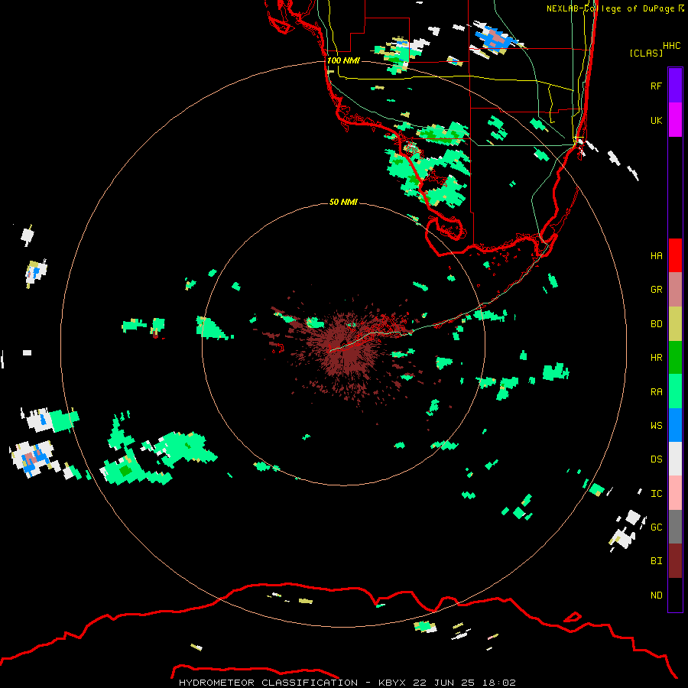
Task: Click the 50 NMI range ring label
Action: click(343, 202)
